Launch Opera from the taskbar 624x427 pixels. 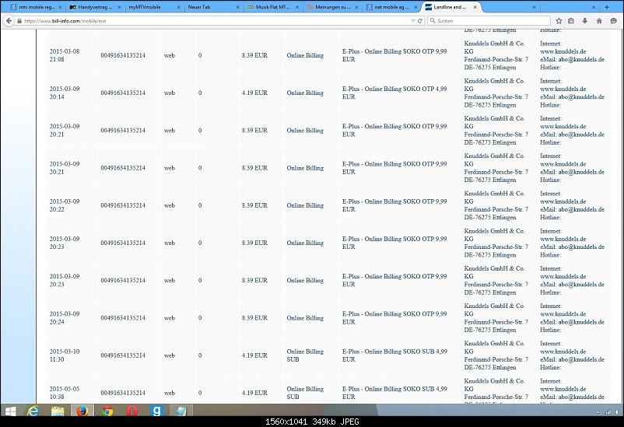tap(132, 411)
